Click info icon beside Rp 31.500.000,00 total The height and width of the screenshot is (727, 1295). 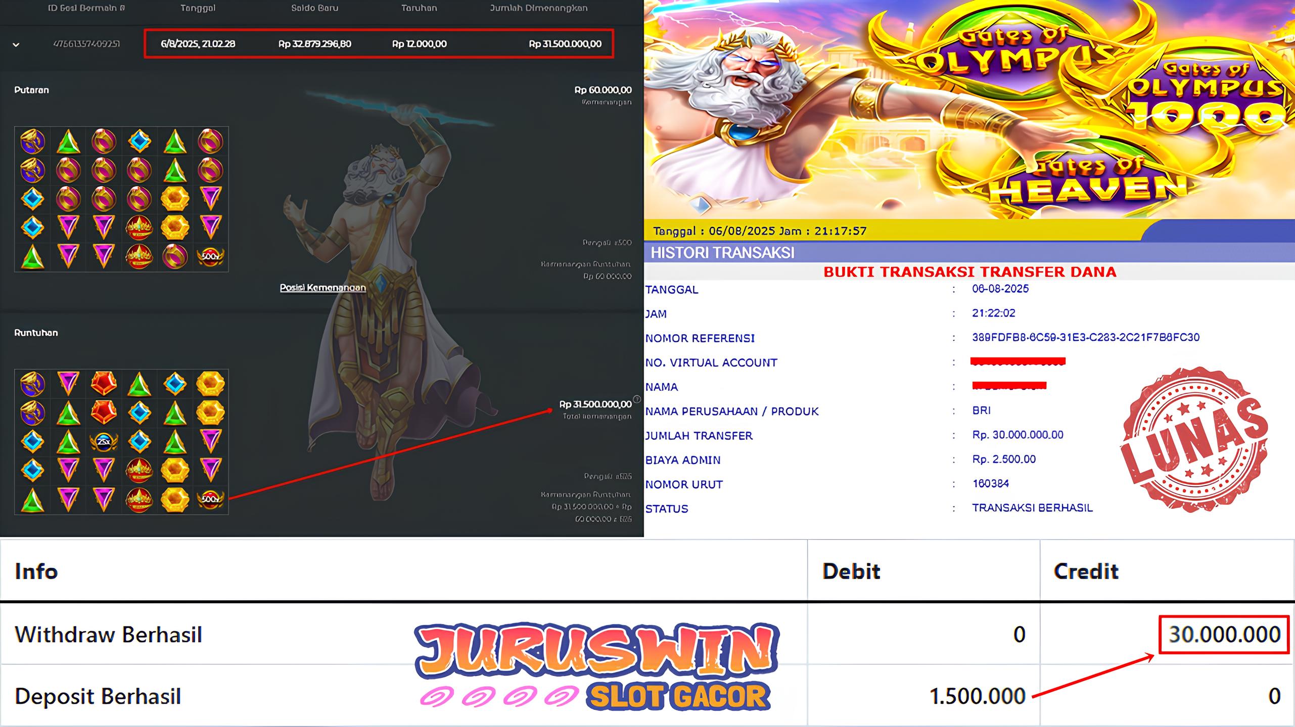637,399
